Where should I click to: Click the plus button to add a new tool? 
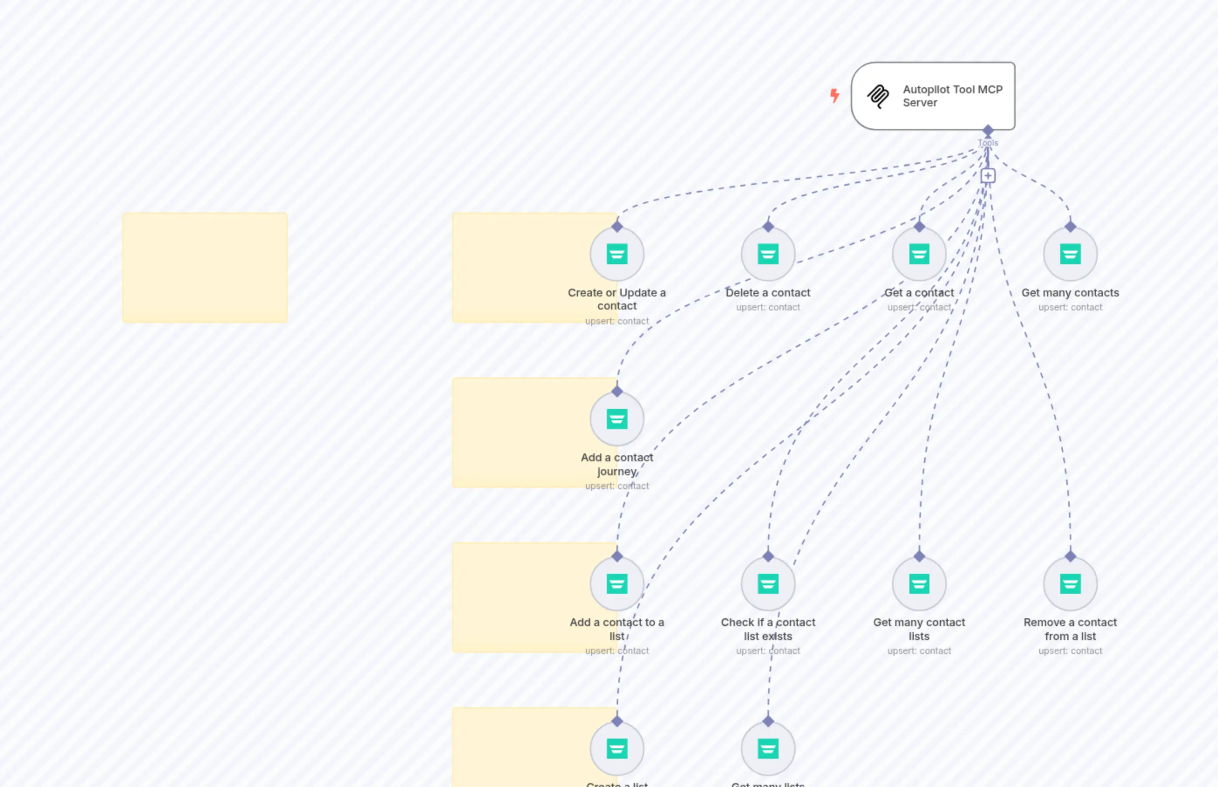(x=987, y=175)
